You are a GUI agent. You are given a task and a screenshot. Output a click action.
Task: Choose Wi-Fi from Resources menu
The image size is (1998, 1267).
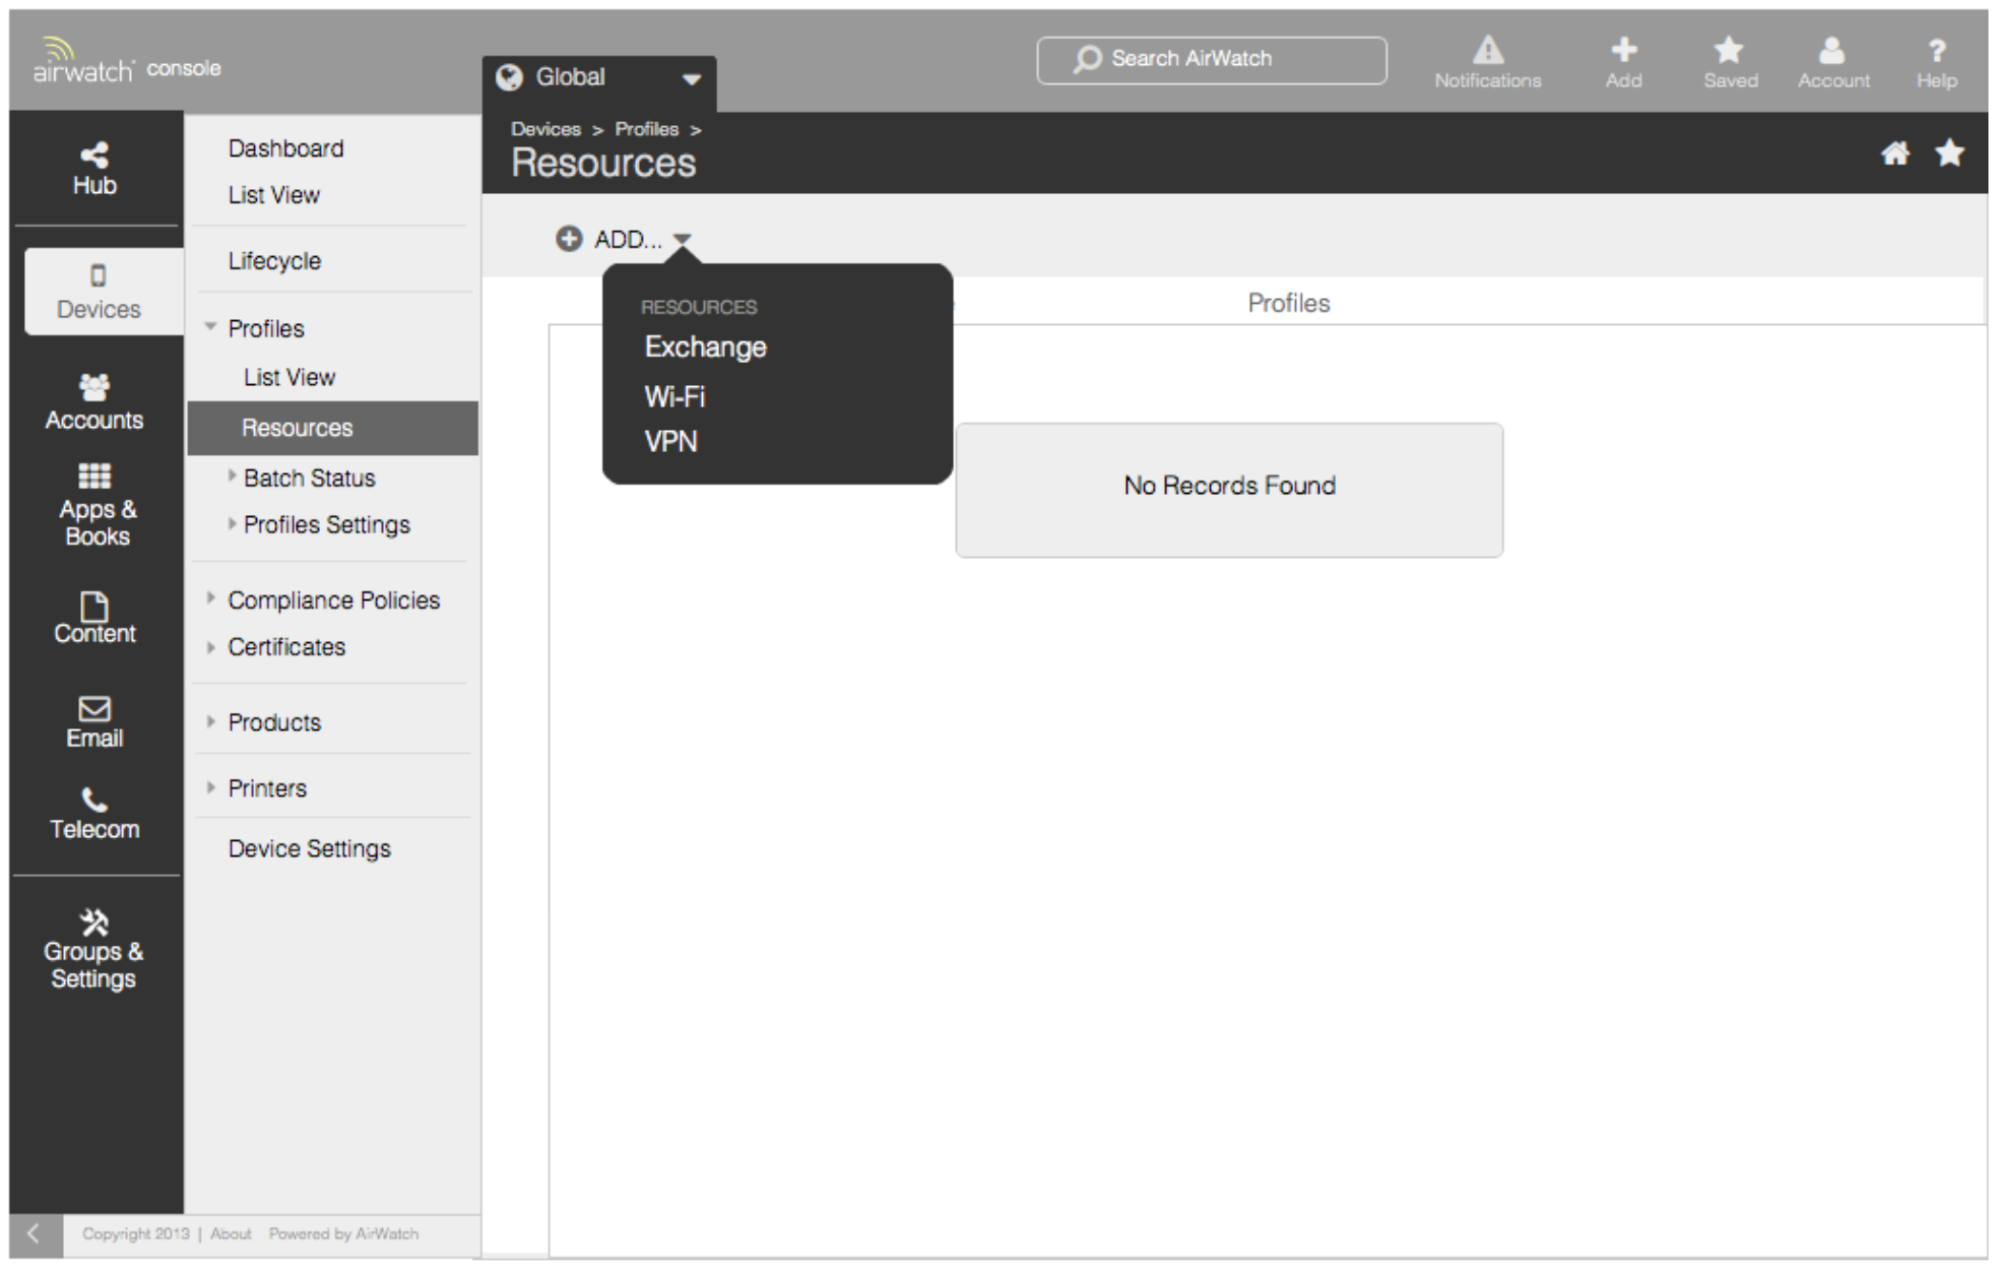(x=674, y=397)
